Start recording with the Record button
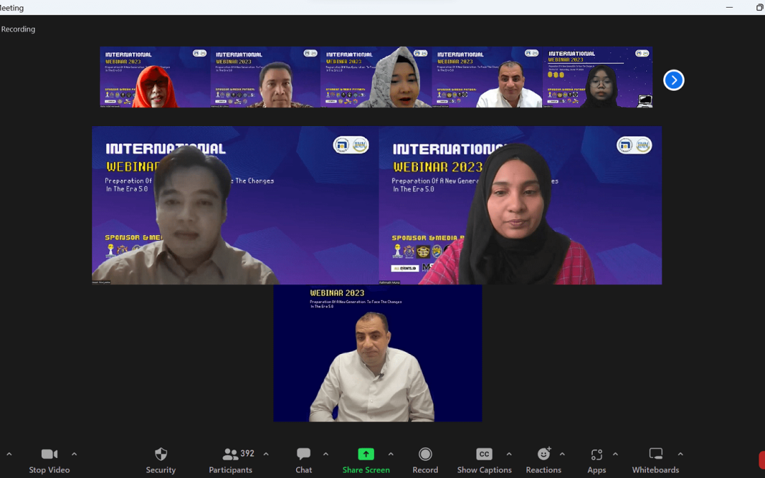The height and width of the screenshot is (478, 765). (425, 455)
